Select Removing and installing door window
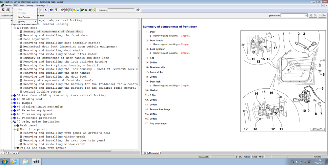Viewport: 328px width, 165px height. 53,50
